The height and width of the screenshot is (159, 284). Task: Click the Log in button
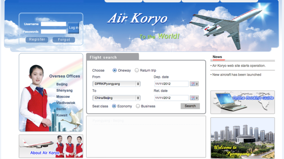(x=73, y=28)
